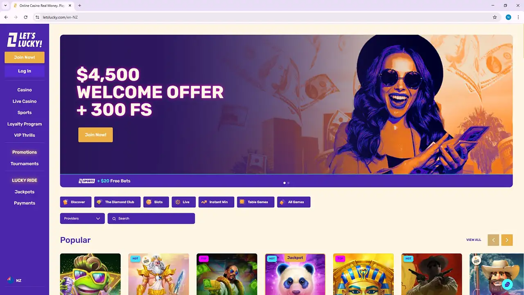Screen dimensions: 524x295
Task: Go to the Tournaments sidebar item
Action: tap(25, 163)
